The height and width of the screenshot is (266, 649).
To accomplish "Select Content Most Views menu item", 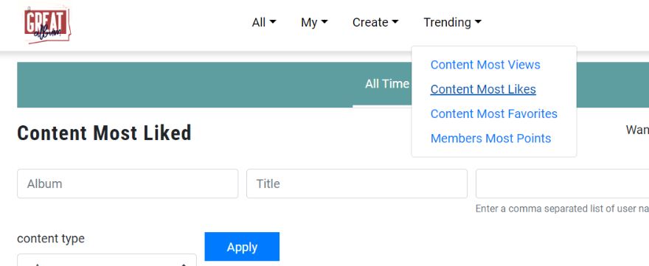I will pos(485,65).
